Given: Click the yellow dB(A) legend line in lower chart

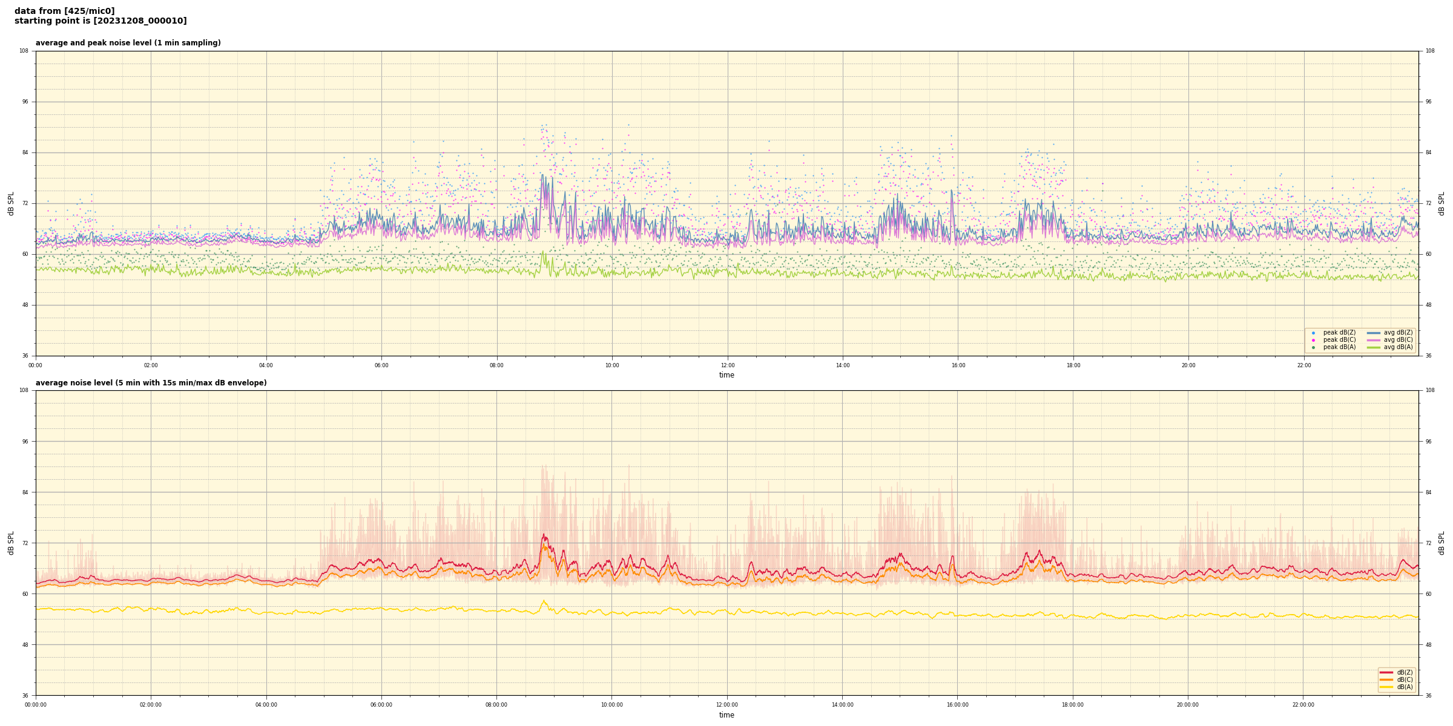Looking at the screenshot, I should [1386, 687].
